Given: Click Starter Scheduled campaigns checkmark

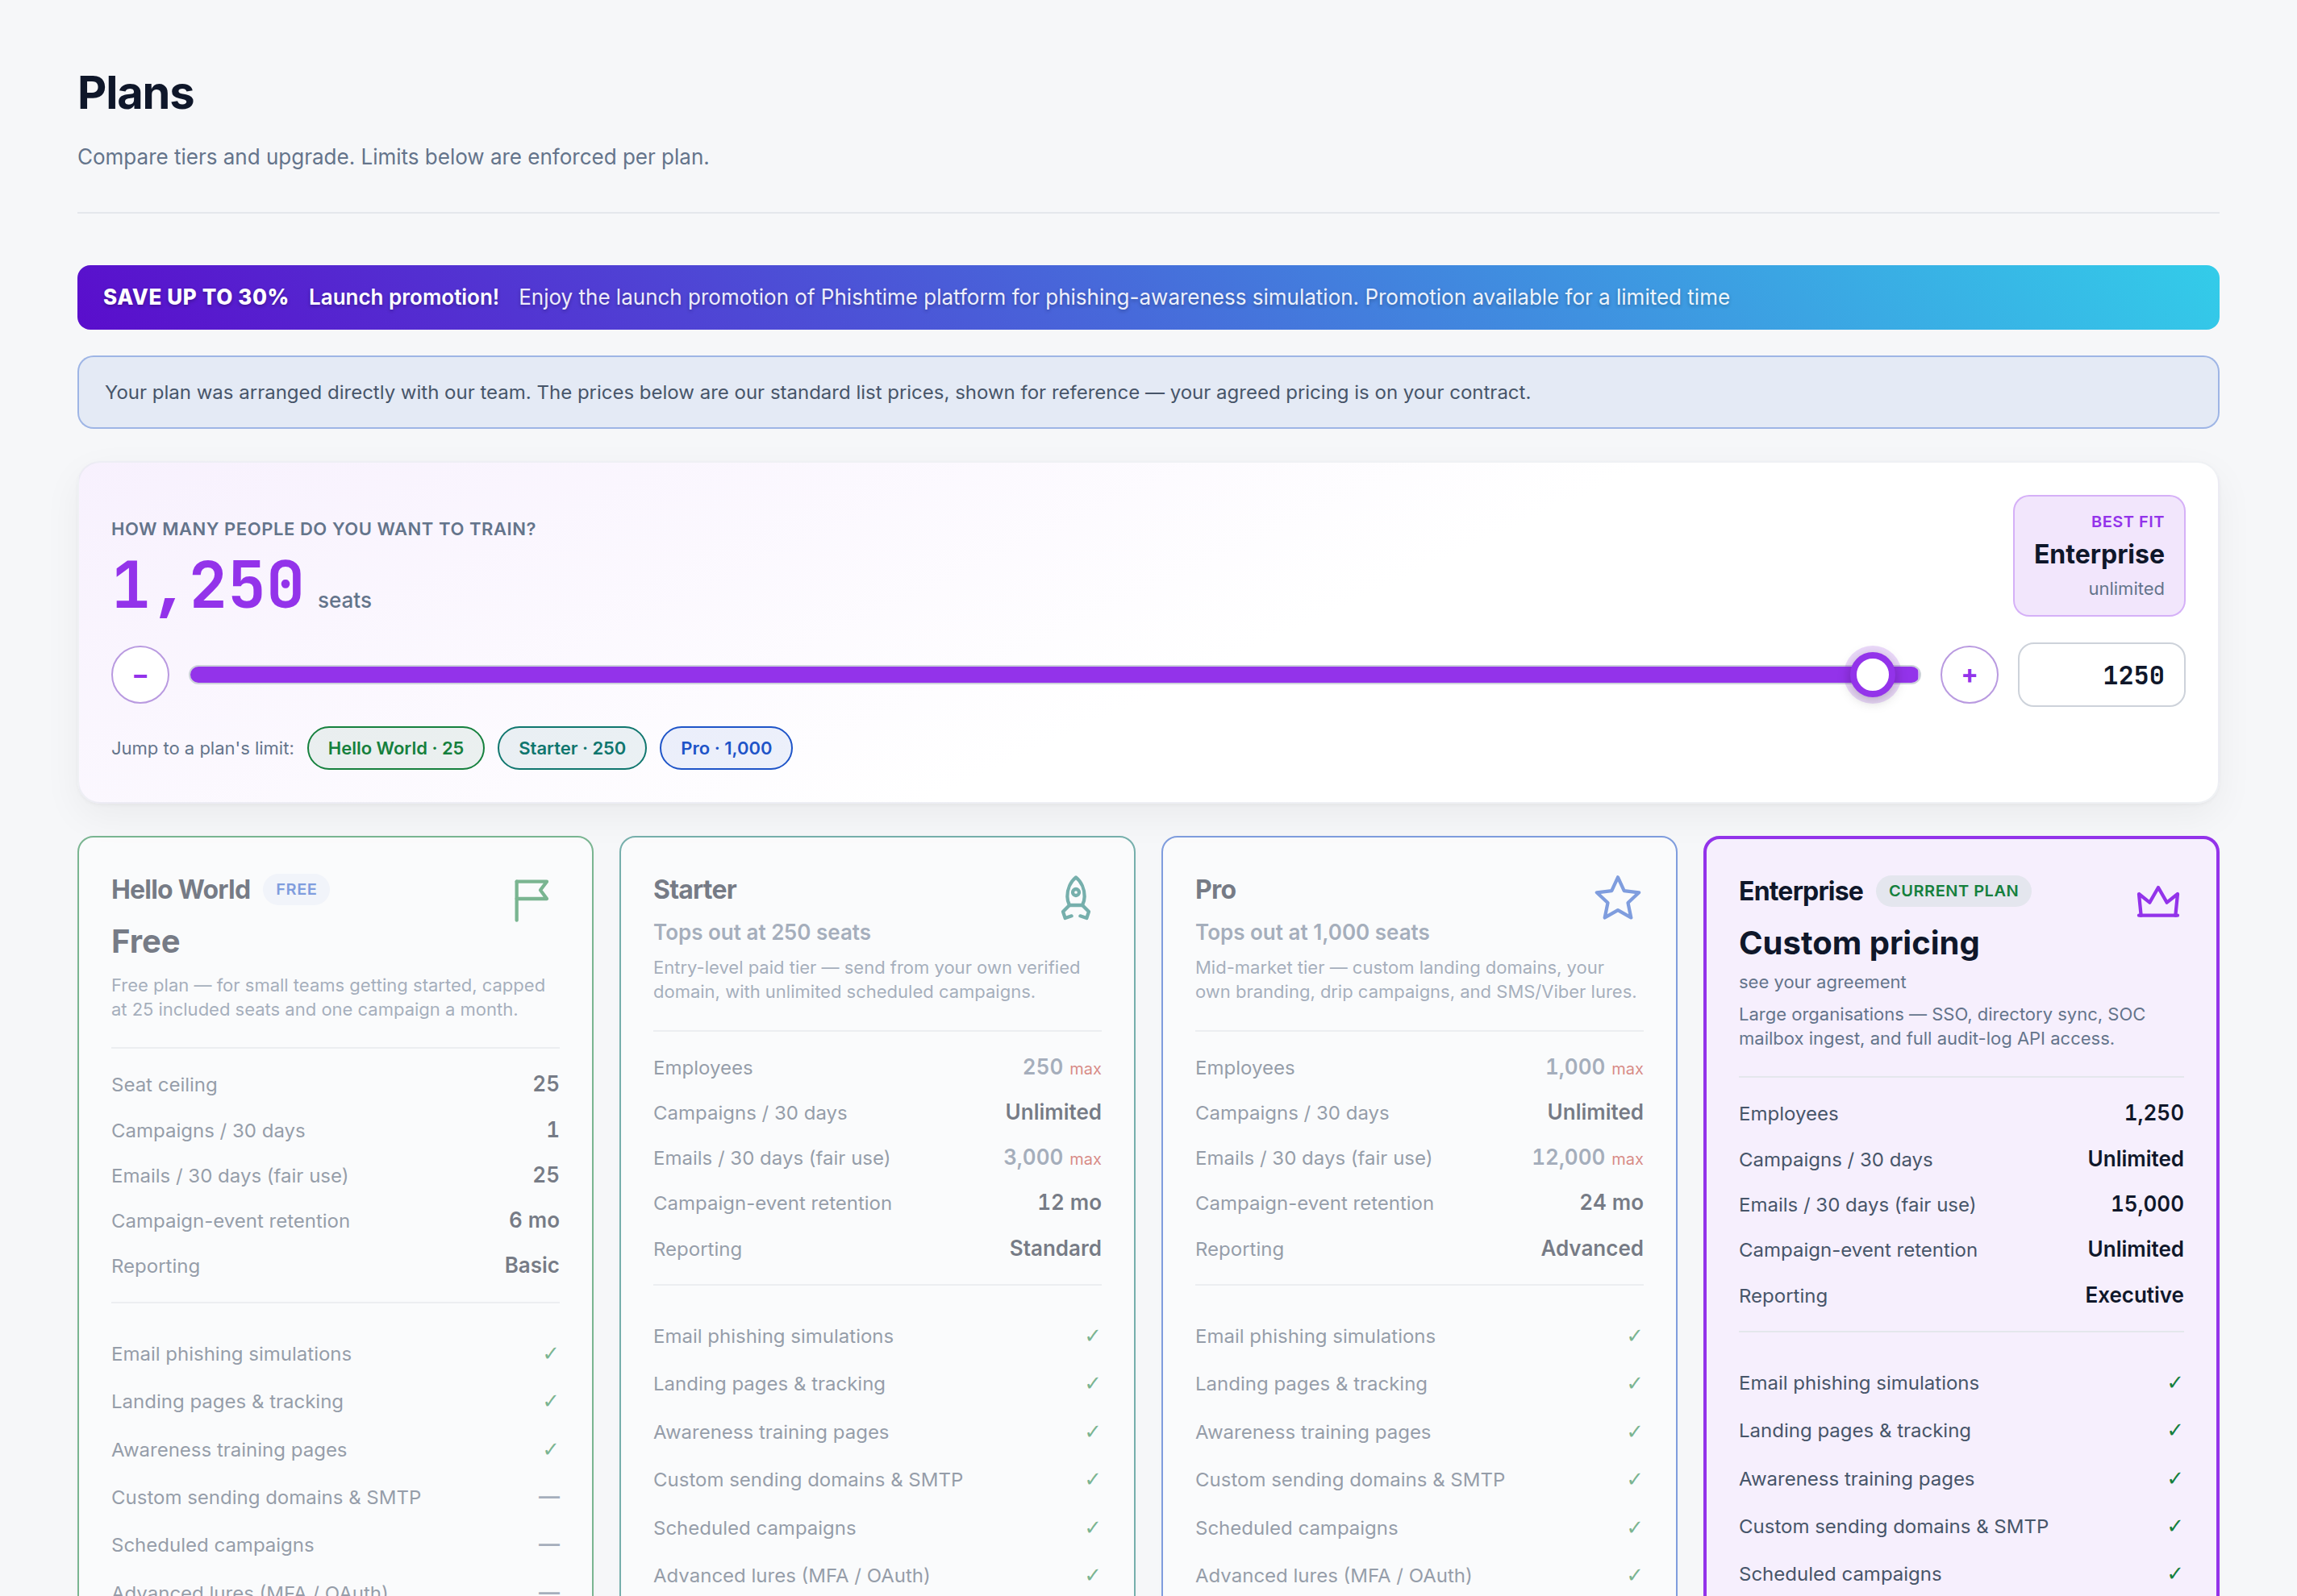Looking at the screenshot, I should 1093,1527.
